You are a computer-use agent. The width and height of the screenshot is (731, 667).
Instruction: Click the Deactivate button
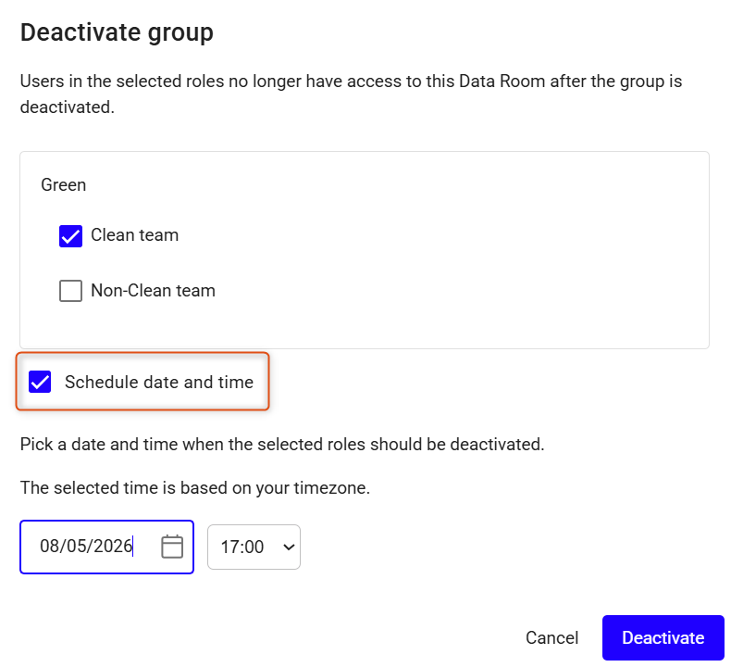[x=663, y=637]
